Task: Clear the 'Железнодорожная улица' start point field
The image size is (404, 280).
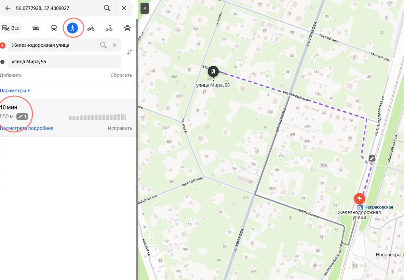Action: 115,45
